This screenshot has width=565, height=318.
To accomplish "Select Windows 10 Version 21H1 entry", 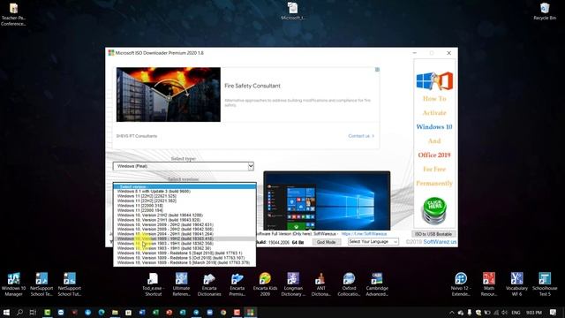I will click(x=185, y=220).
